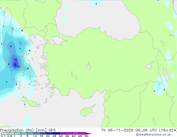Click the '25' legend label
Image resolution: width=177 pixels, height=137 pixels.
pyautogui.click(x=54, y=136)
